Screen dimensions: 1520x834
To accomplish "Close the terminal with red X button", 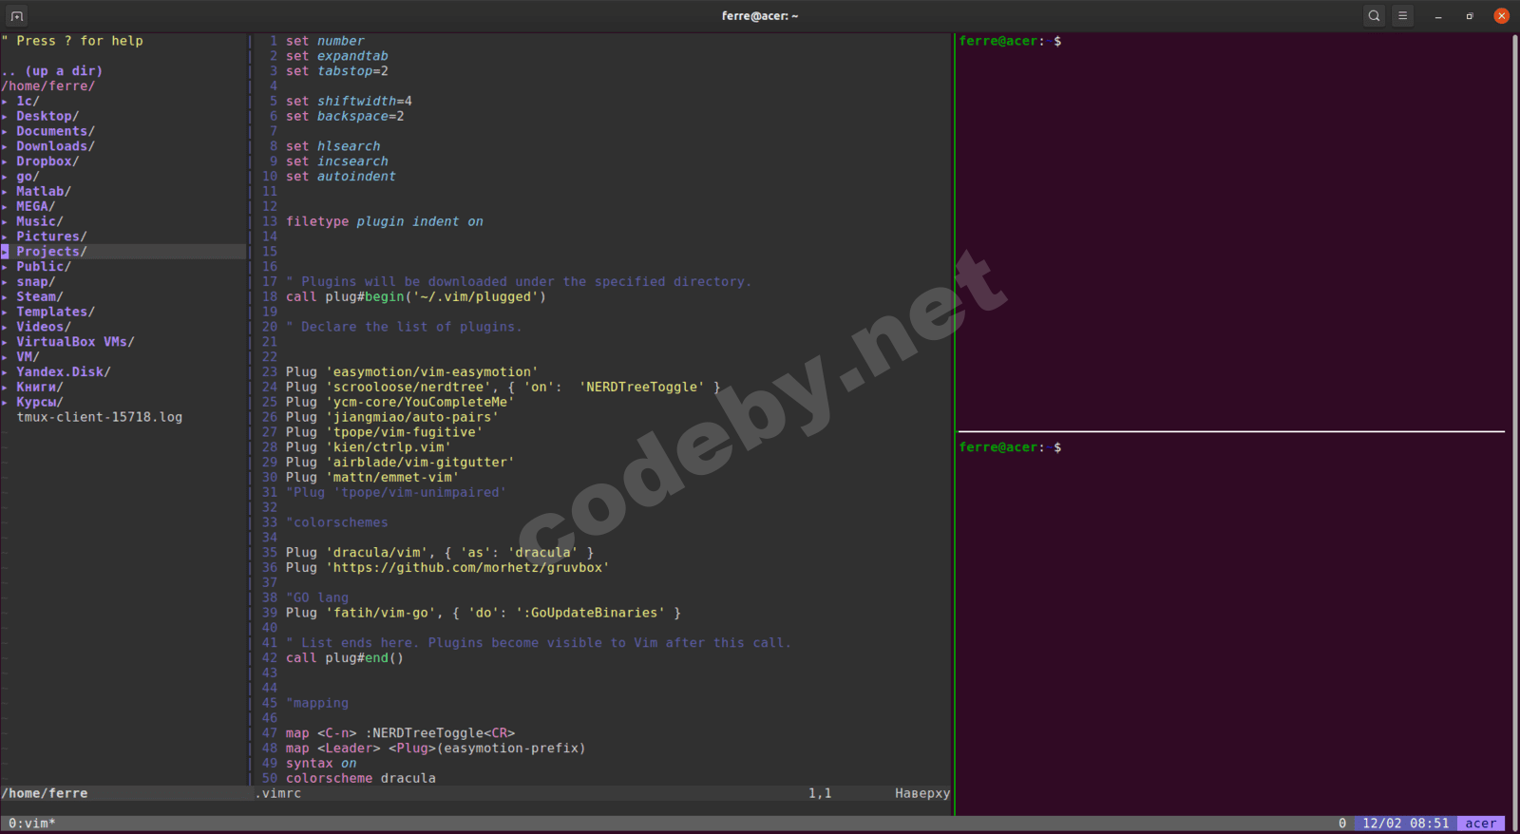I will (x=1501, y=16).
